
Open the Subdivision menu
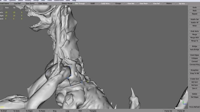click(59, 1)
